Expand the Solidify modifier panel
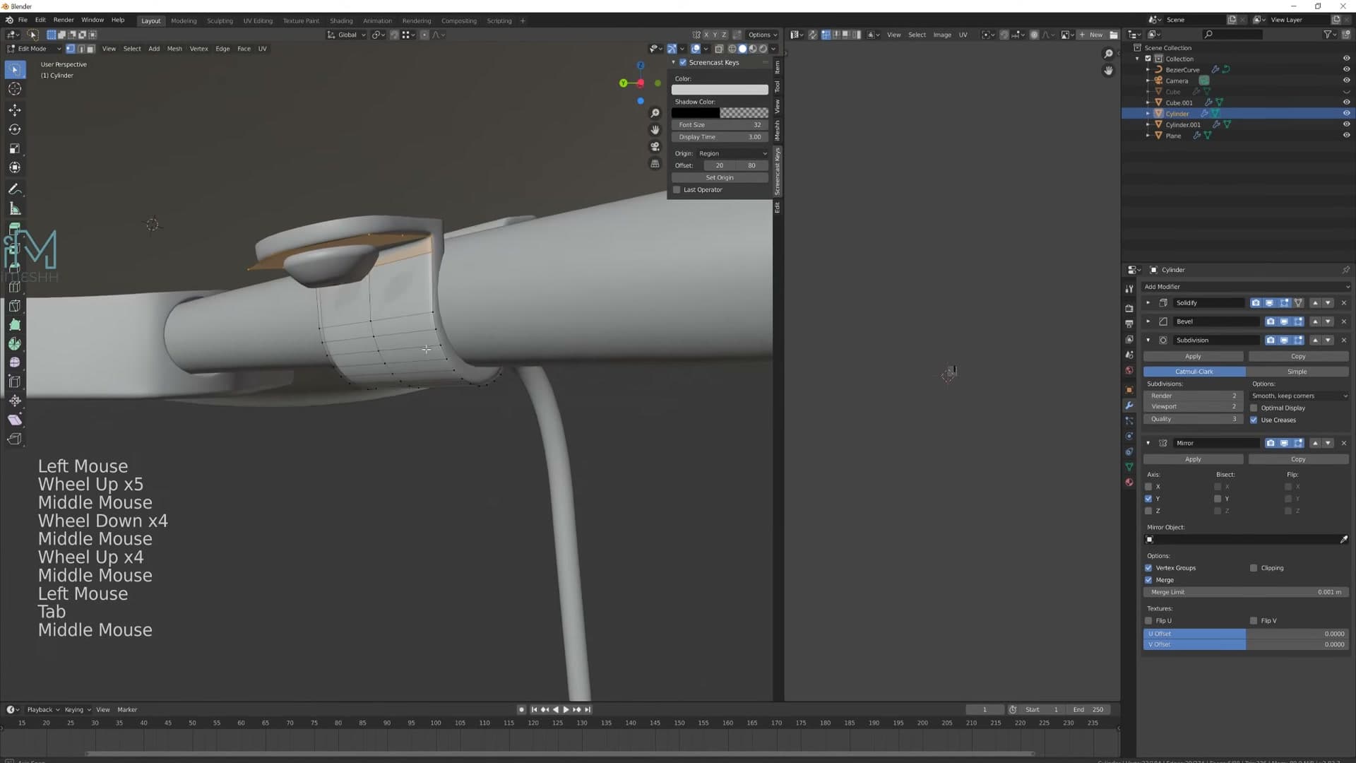 pos(1148,303)
